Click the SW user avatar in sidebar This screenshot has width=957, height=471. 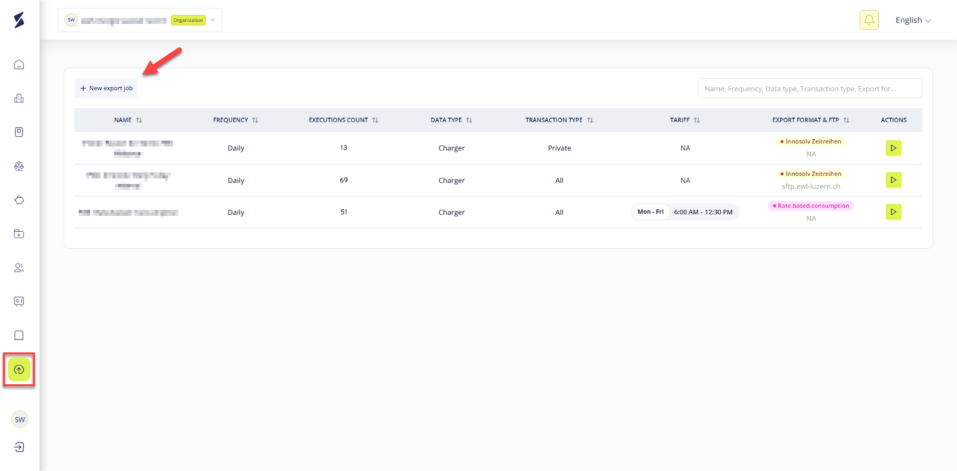20,419
